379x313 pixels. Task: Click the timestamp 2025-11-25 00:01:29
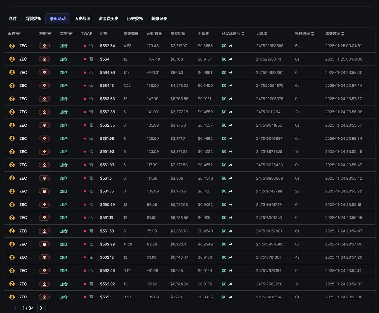[343, 46]
